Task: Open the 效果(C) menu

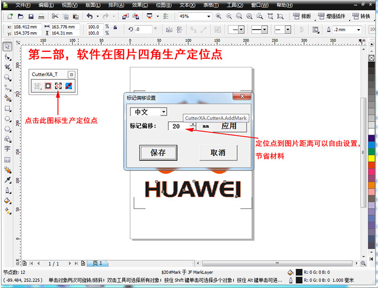Action: pyautogui.click(x=140, y=5)
